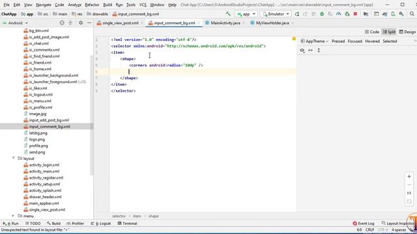Click the View Options eye icon
This screenshot has height=234, width=417.
tap(302, 51)
